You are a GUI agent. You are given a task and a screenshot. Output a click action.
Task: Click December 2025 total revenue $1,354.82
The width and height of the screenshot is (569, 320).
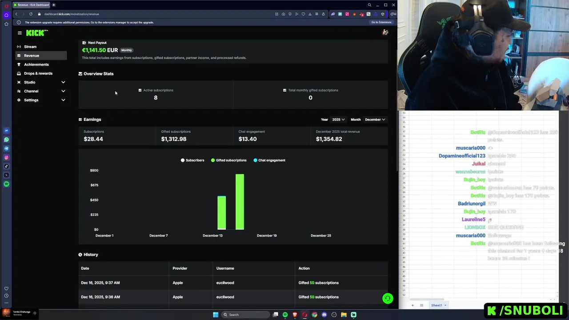coord(329,139)
